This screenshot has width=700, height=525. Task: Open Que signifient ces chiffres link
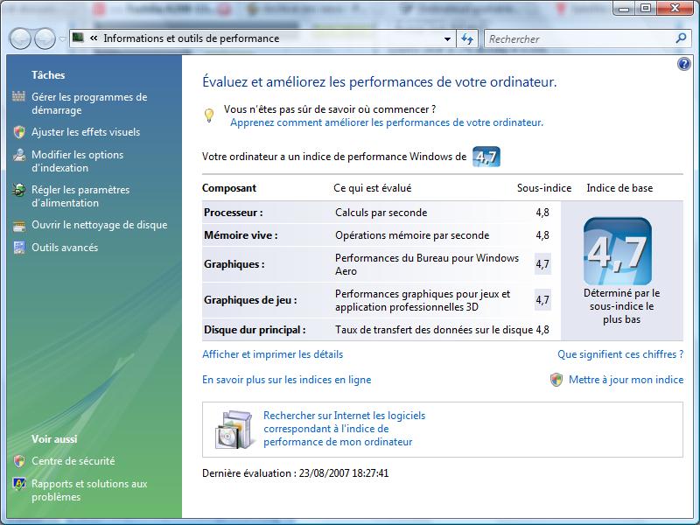click(x=619, y=354)
